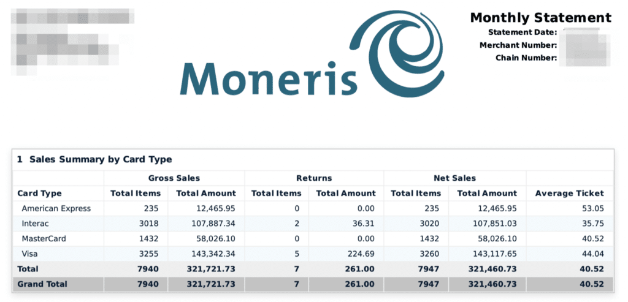Click Grand Total row net amount "321,460.73"
The image size is (628, 302).
tap(492, 284)
